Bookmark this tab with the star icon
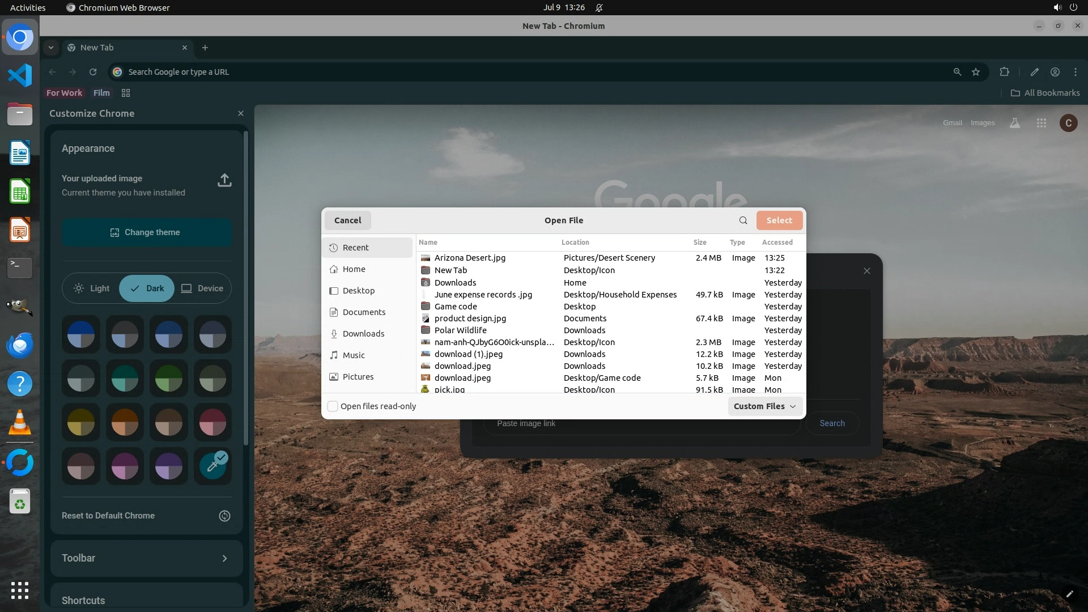Screen dimensions: 1088x612 (x=976, y=72)
